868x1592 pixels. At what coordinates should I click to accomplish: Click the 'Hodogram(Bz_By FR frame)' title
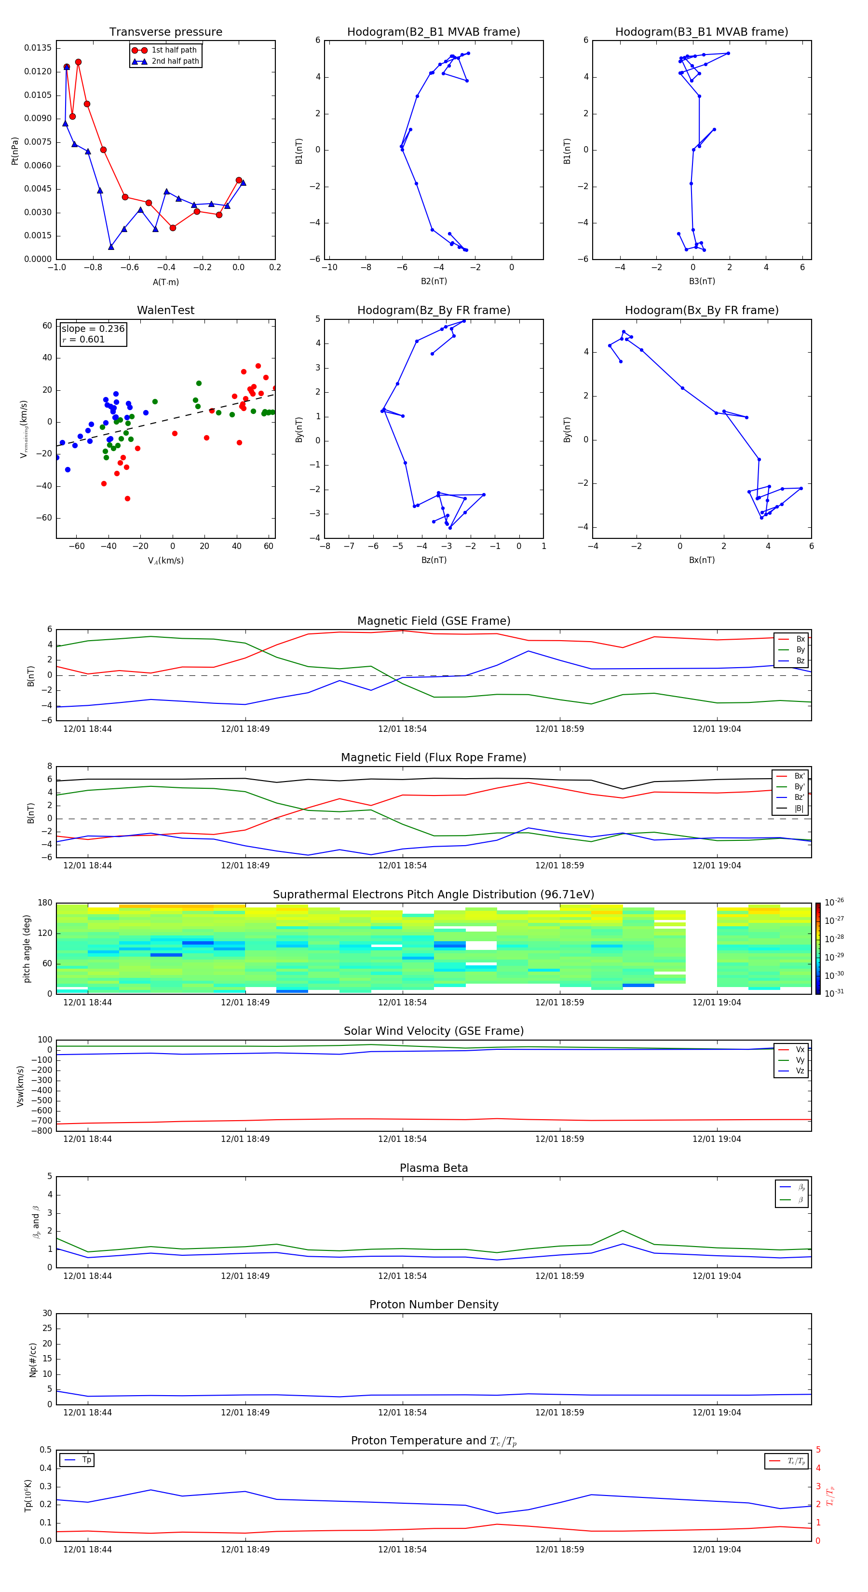434,310
